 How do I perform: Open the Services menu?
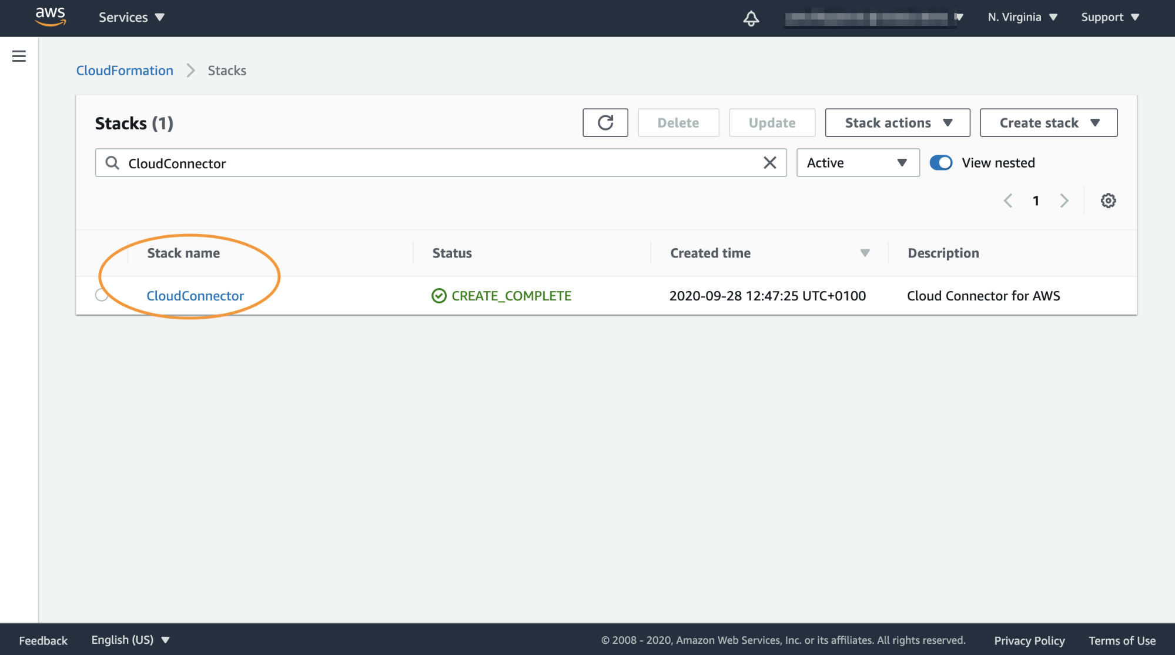point(132,18)
